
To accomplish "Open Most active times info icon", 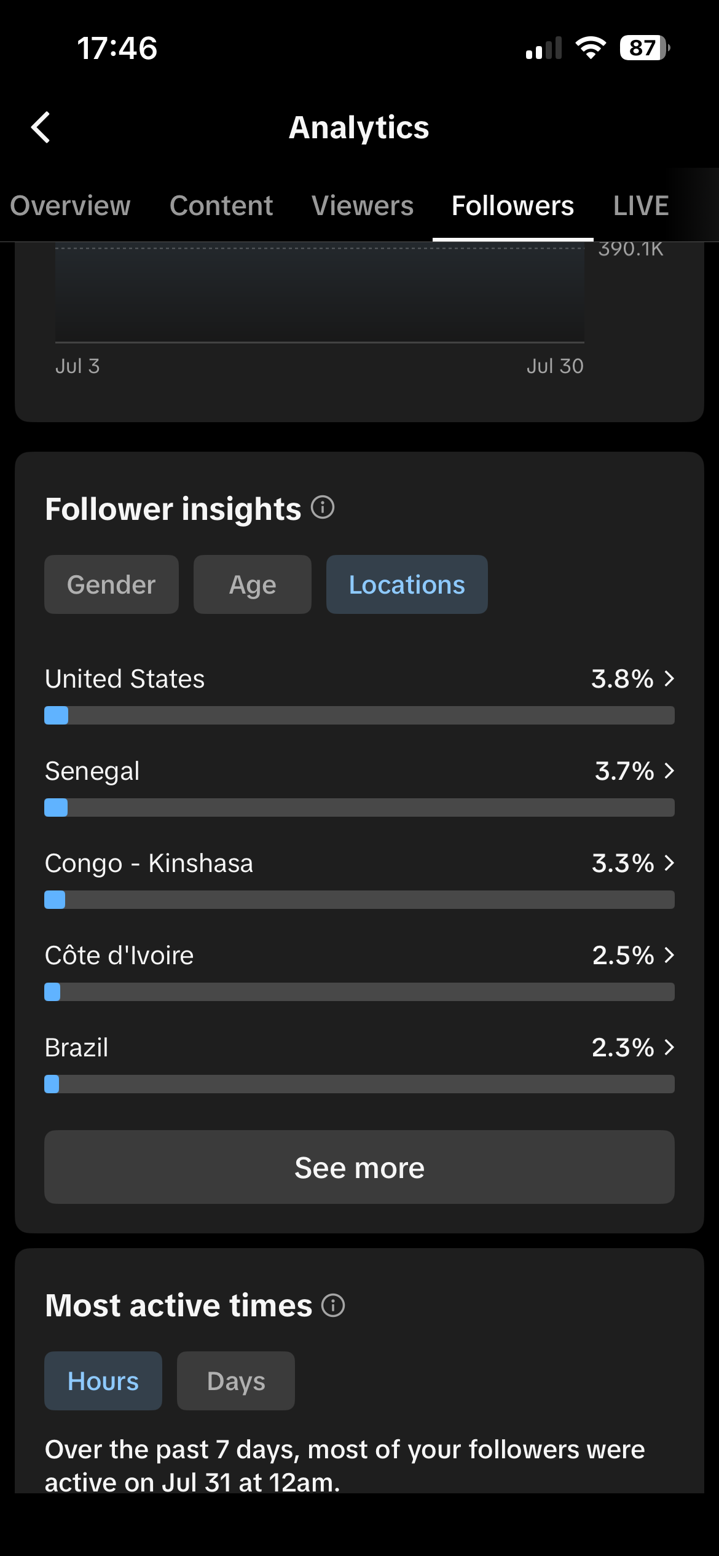I will tap(333, 1305).
